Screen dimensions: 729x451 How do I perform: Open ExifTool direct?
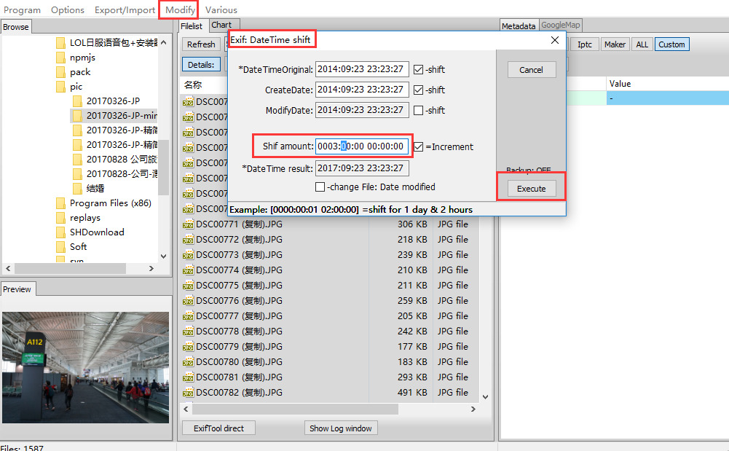click(218, 428)
